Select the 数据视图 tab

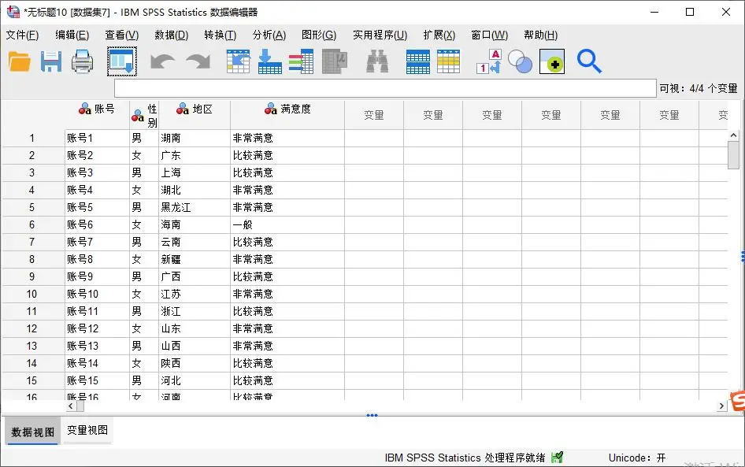pyautogui.click(x=33, y=432)
